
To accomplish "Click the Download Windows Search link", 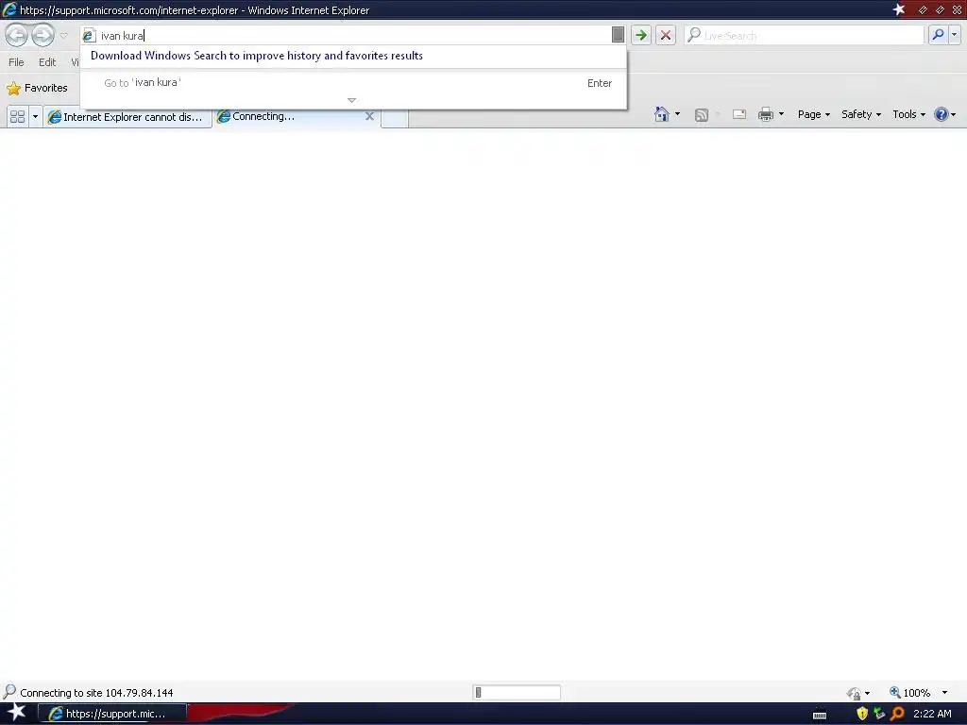I will coord(257,56).
